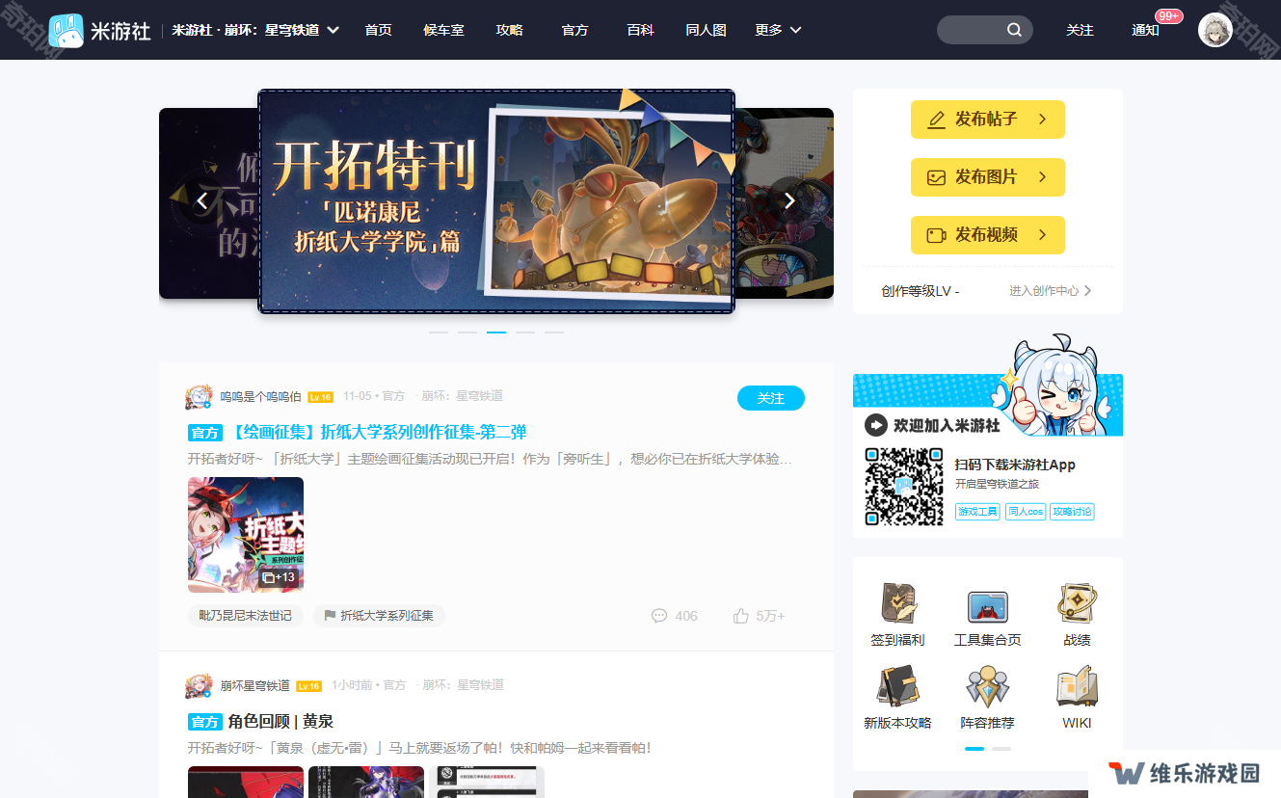This screenshot has width=1281, height=798.
Task: Open the 工具集合页 tools icon
Action: tap(987, 606)
